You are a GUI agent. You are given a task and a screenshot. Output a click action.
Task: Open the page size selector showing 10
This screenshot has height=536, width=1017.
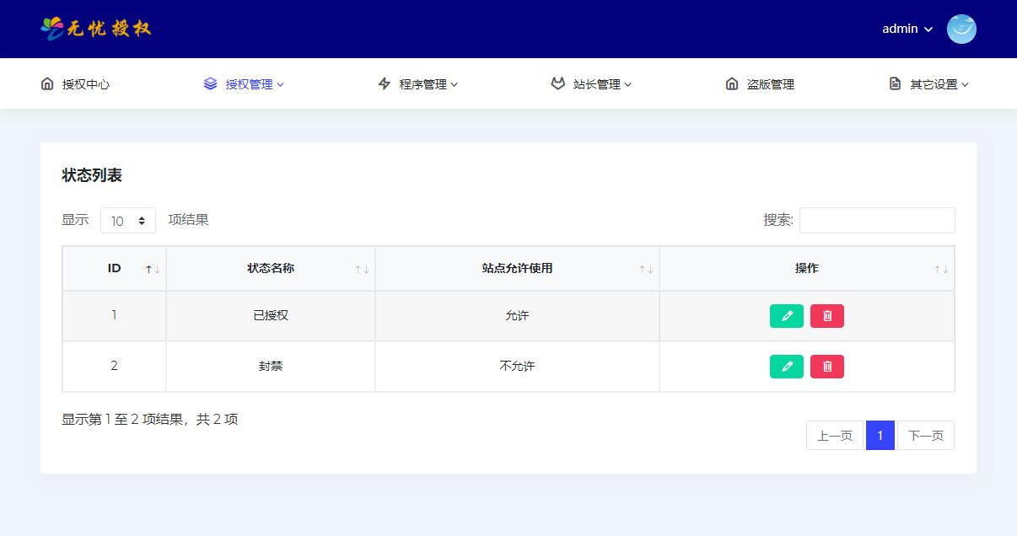(127, 220)
